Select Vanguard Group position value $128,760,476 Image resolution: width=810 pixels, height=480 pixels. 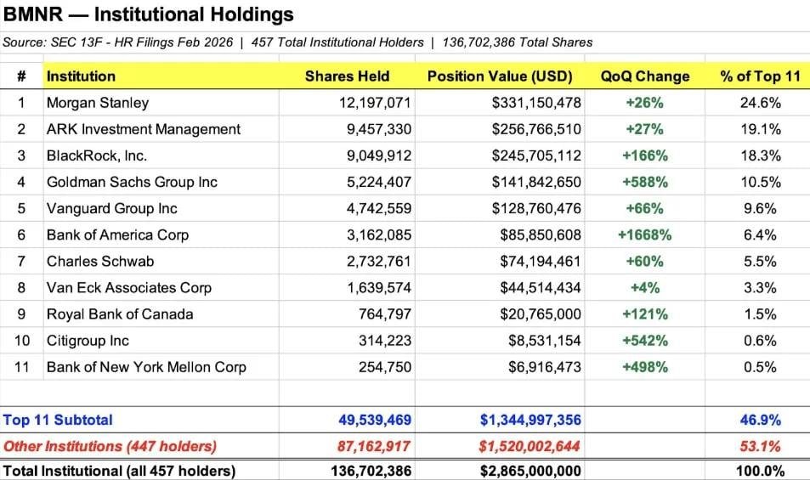click(x=536, y=208)
